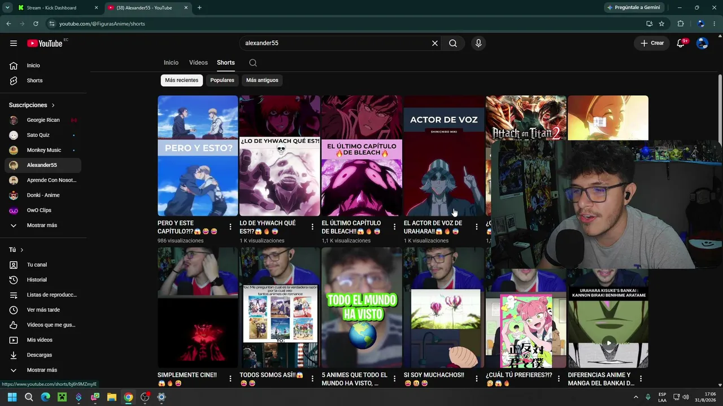
Task: Open Sato Quiz subscription channel
Action: [43, 135]
